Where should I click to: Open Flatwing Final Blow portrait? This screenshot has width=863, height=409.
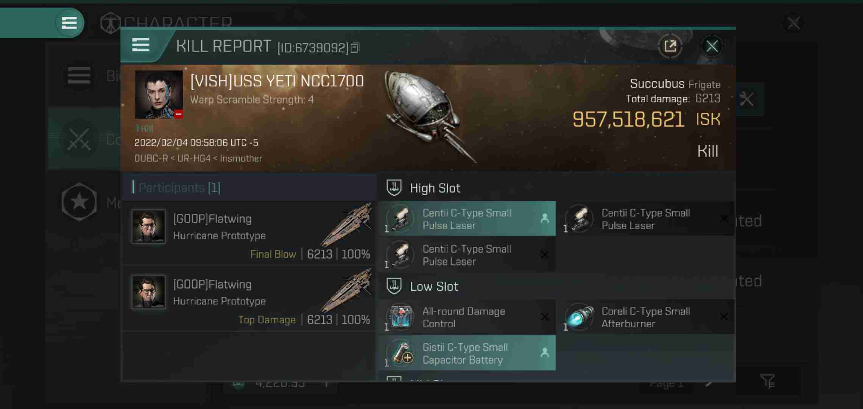[x=148, y=226]
